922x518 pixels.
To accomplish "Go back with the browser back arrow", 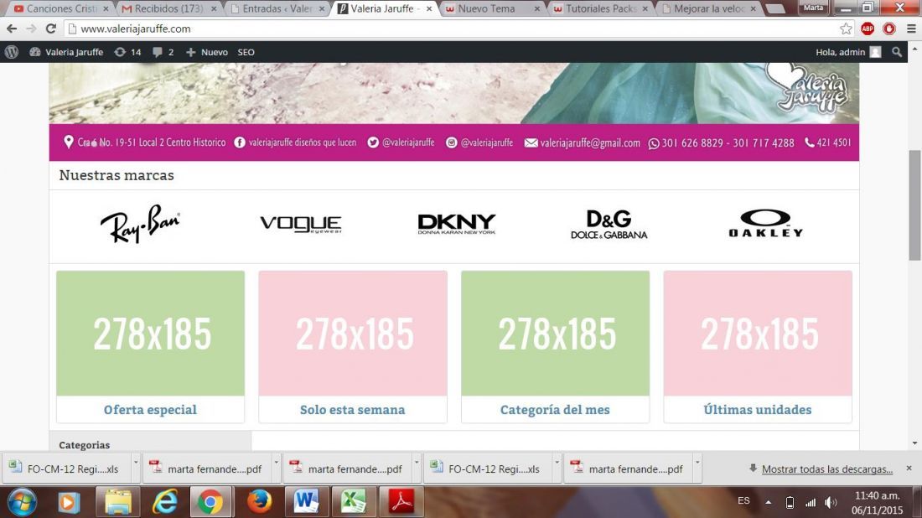I will click(12, 28).
